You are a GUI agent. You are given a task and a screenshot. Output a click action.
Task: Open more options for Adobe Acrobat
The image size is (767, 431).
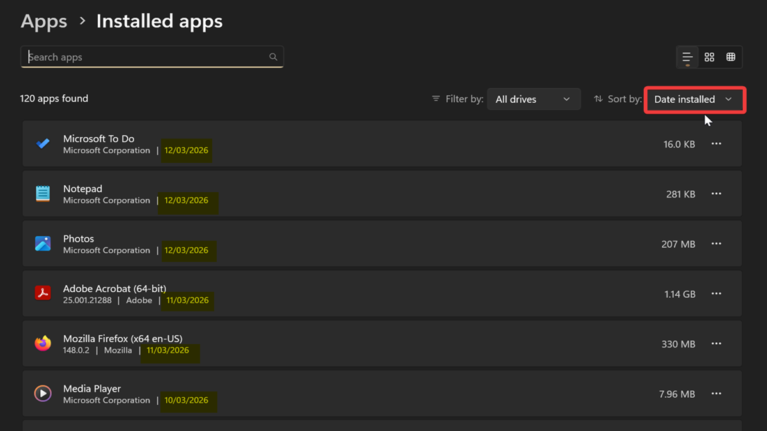point(716,294)
